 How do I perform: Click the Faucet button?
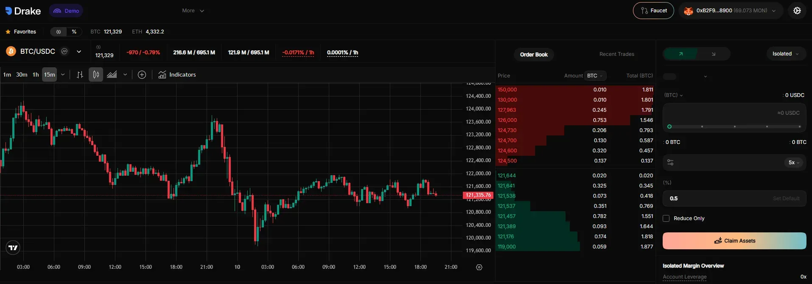(x=653, y=11)
